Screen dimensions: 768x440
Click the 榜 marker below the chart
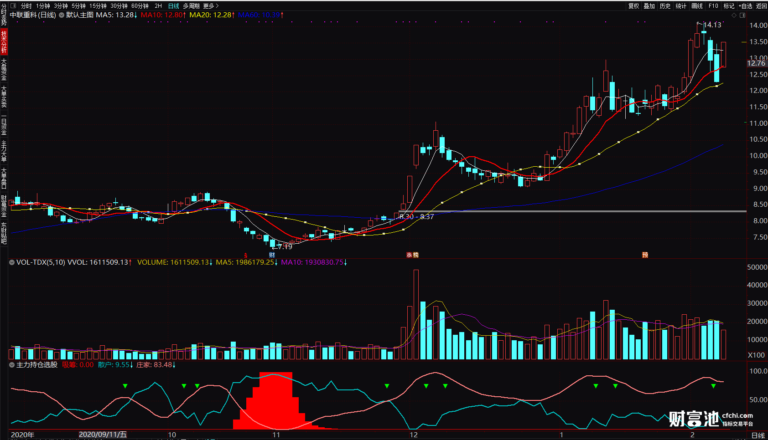415,255
